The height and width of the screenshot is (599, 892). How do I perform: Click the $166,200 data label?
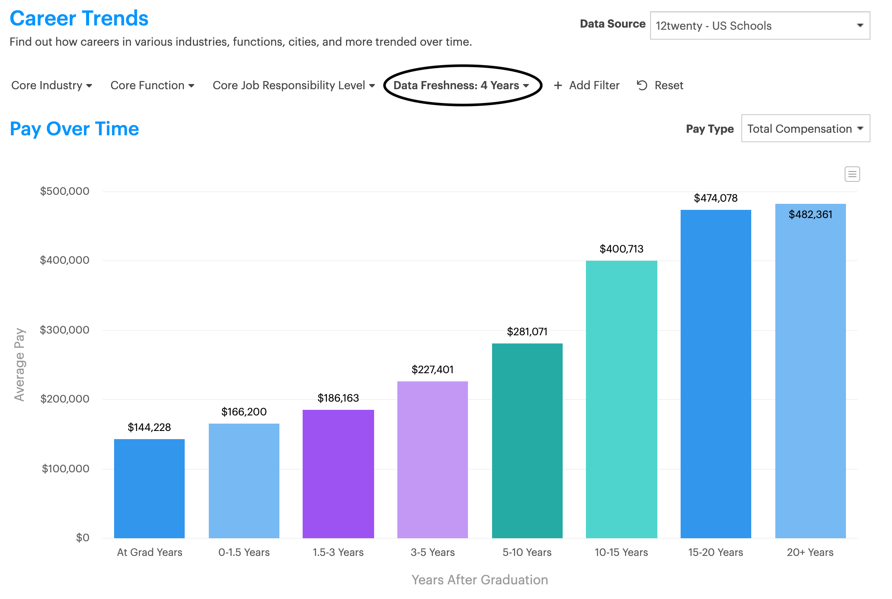(244, 412)
